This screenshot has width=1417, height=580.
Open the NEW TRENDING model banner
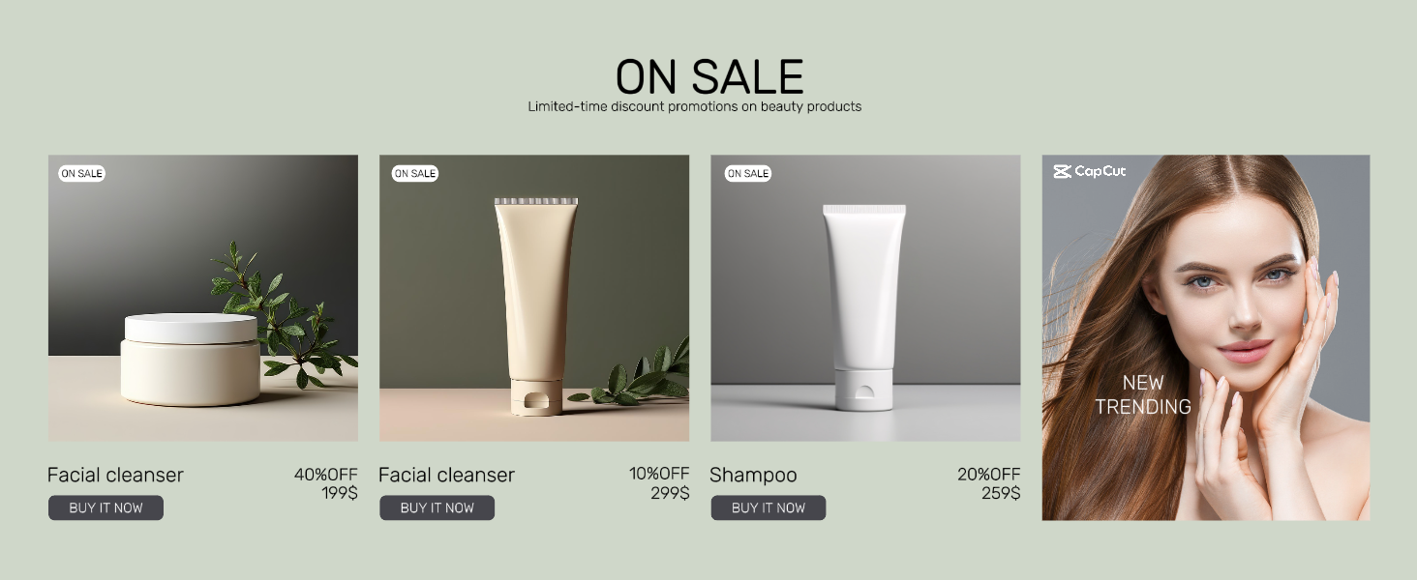click(x=1206, y=337)
